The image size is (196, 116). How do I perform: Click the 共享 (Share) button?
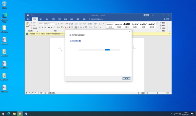tap(166, 19)
